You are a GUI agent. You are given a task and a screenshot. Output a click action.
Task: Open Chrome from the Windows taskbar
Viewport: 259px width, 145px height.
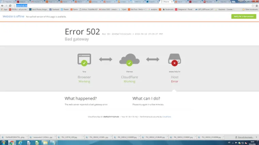[x=12, y=143]
